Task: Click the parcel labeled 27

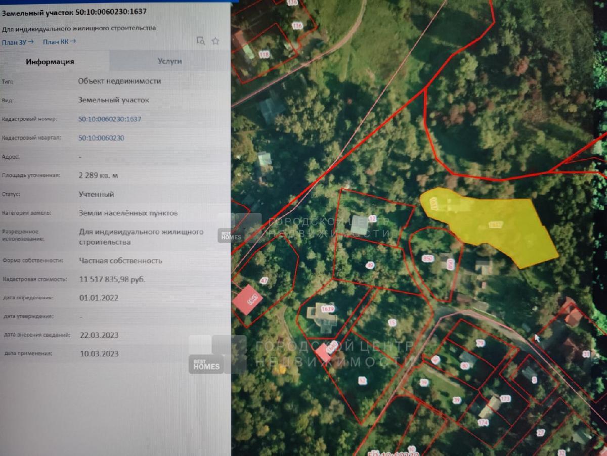Action: coord(541,432)
